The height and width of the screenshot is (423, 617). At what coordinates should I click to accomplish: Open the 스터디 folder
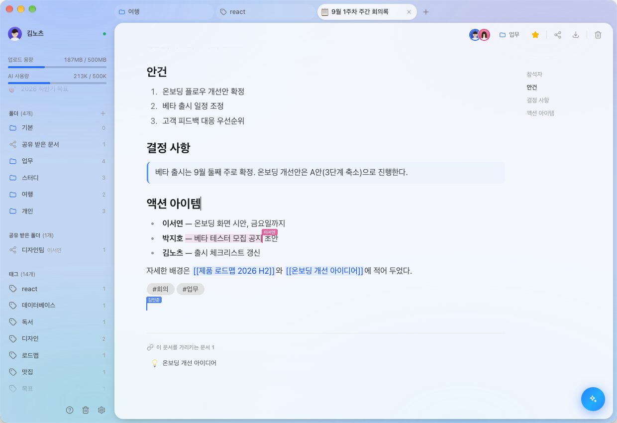tap(57, 178)
